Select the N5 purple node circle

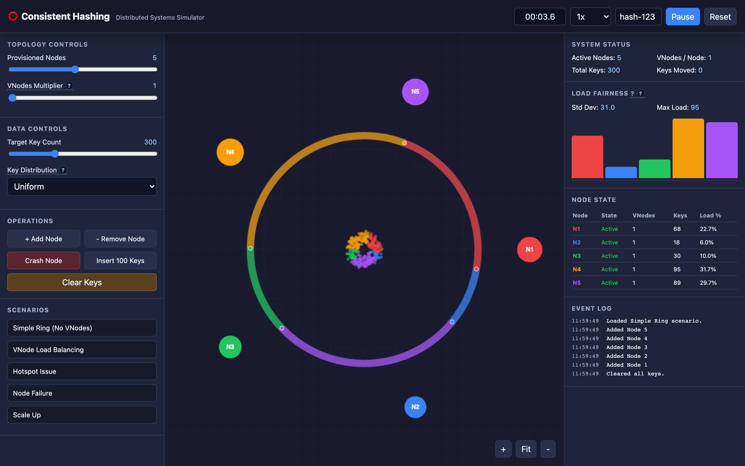point(415,92)
